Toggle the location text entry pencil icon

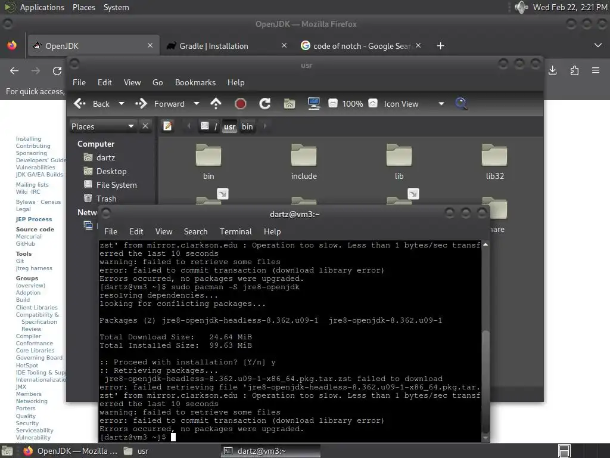pyautogui.click(x=167, y=126)
